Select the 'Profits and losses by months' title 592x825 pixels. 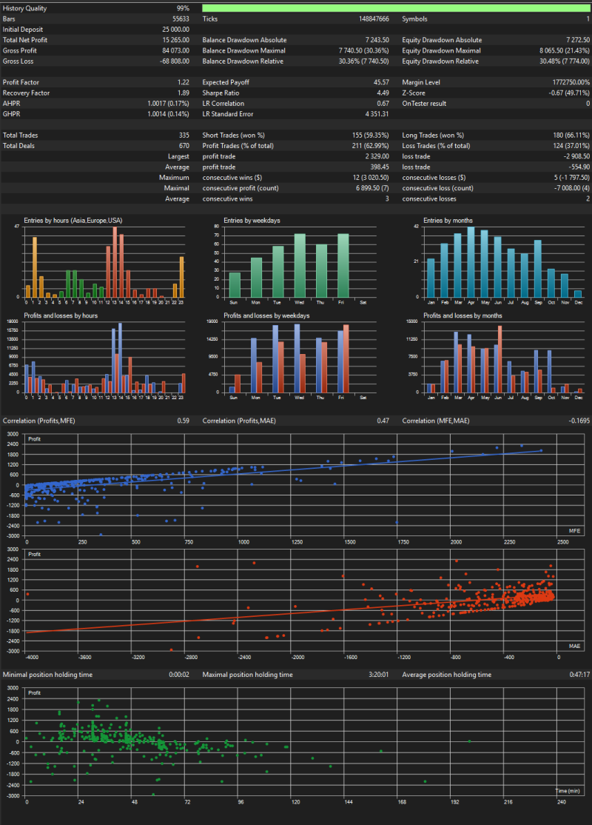[462, 315]
